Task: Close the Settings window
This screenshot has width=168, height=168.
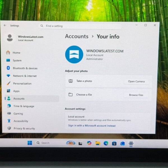Action: point(155,25)
